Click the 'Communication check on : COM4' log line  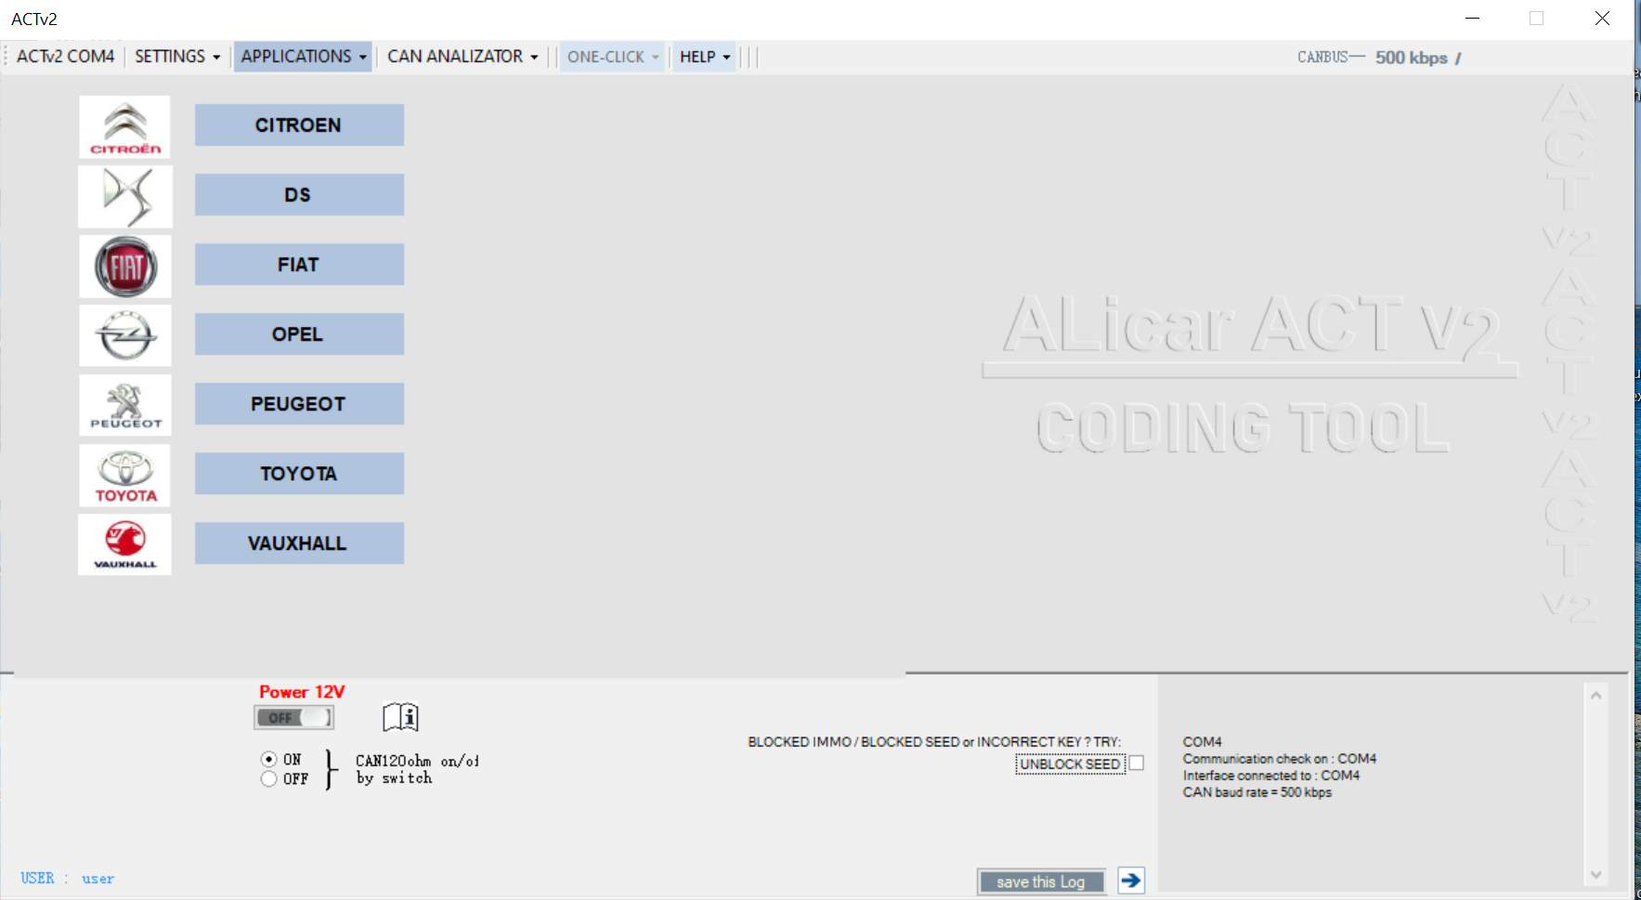point(1279,759)
